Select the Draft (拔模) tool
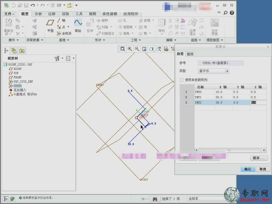The image size is (272, 204). [145, 20]
